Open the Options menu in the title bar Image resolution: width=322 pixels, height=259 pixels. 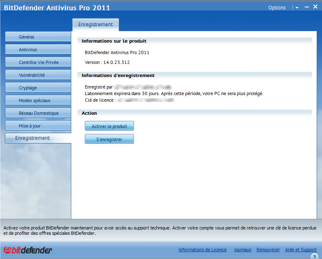pyautogui.click(x=277, y=8)
